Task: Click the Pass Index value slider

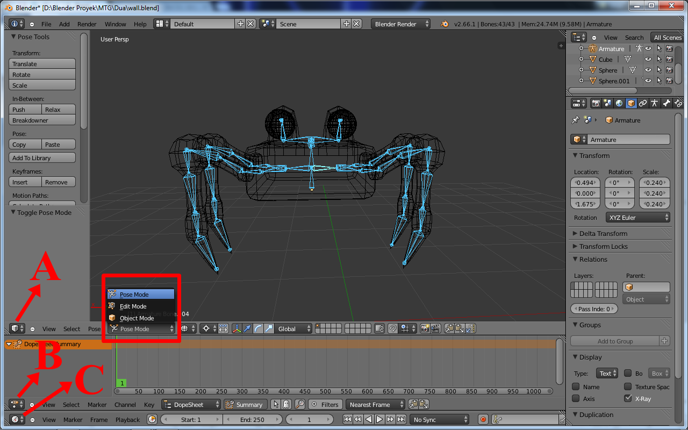Action: coord(594,309)
